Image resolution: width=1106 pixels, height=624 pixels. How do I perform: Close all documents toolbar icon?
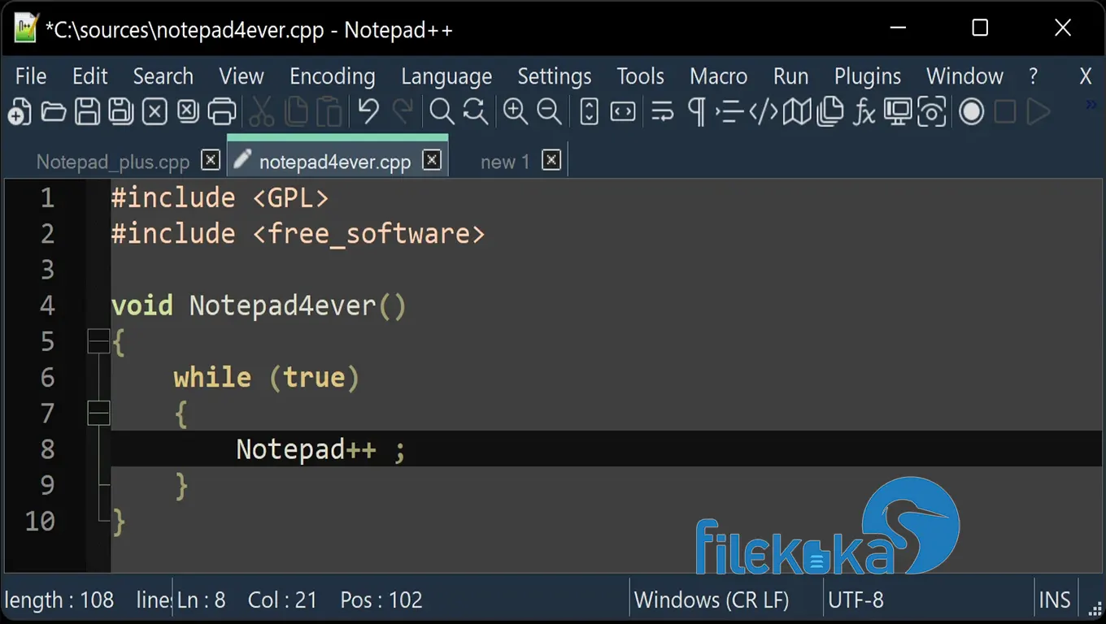[x=189, y=111]
